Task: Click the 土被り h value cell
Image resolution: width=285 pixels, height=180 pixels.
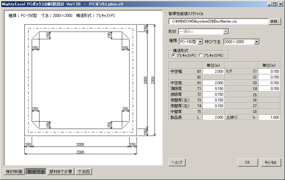Action: pos(269,117)
